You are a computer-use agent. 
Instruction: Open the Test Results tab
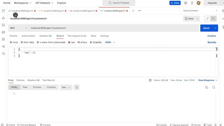(49, 80)
